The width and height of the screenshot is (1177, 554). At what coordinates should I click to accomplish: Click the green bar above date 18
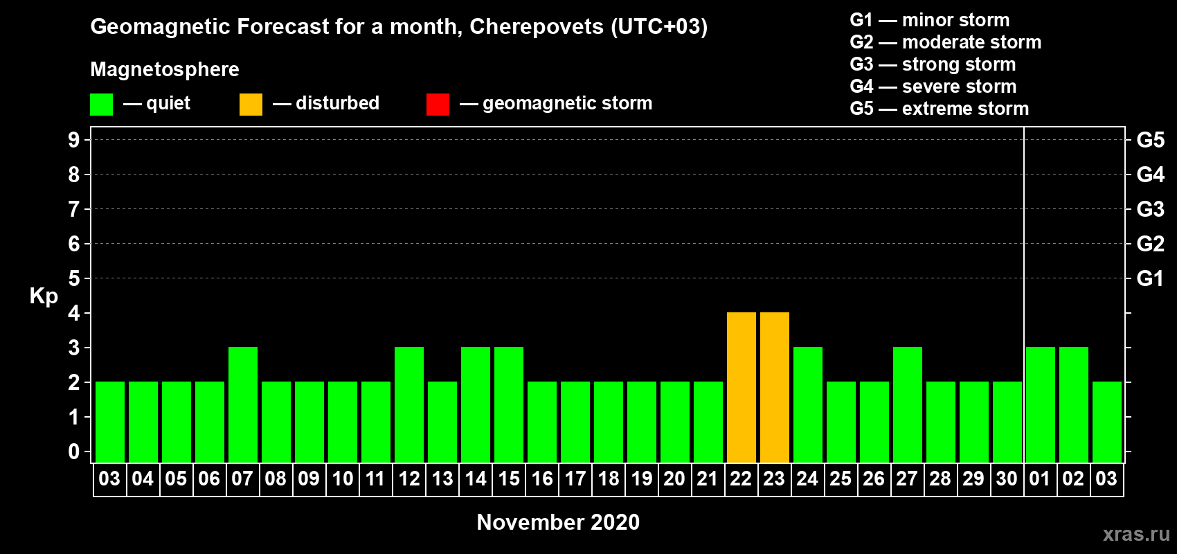point(609,422)
